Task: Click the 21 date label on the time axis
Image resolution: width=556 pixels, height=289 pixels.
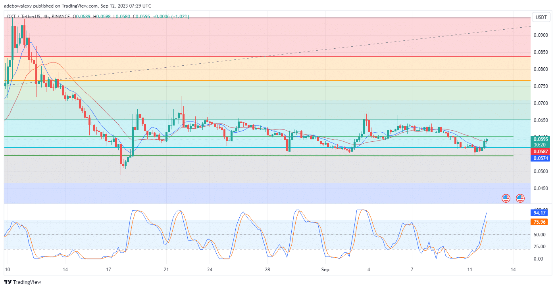Action: point(166,270)
